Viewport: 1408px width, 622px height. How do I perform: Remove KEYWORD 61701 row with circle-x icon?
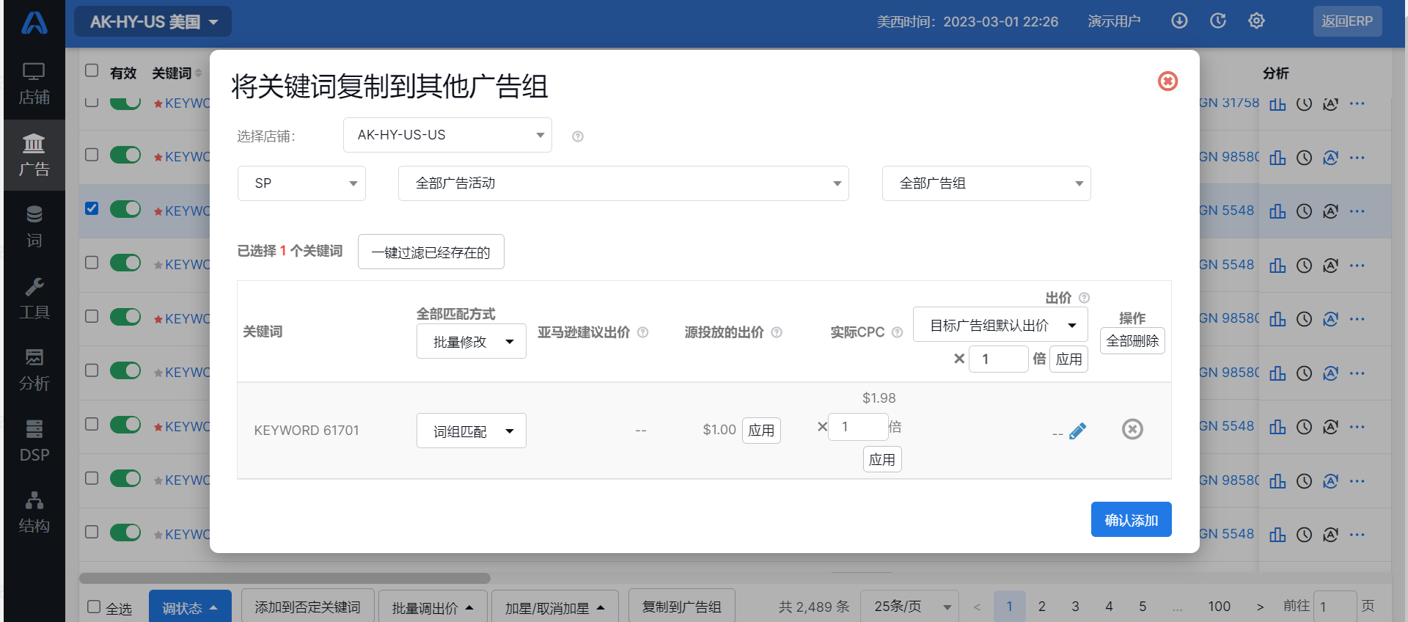click(1132, 429)
